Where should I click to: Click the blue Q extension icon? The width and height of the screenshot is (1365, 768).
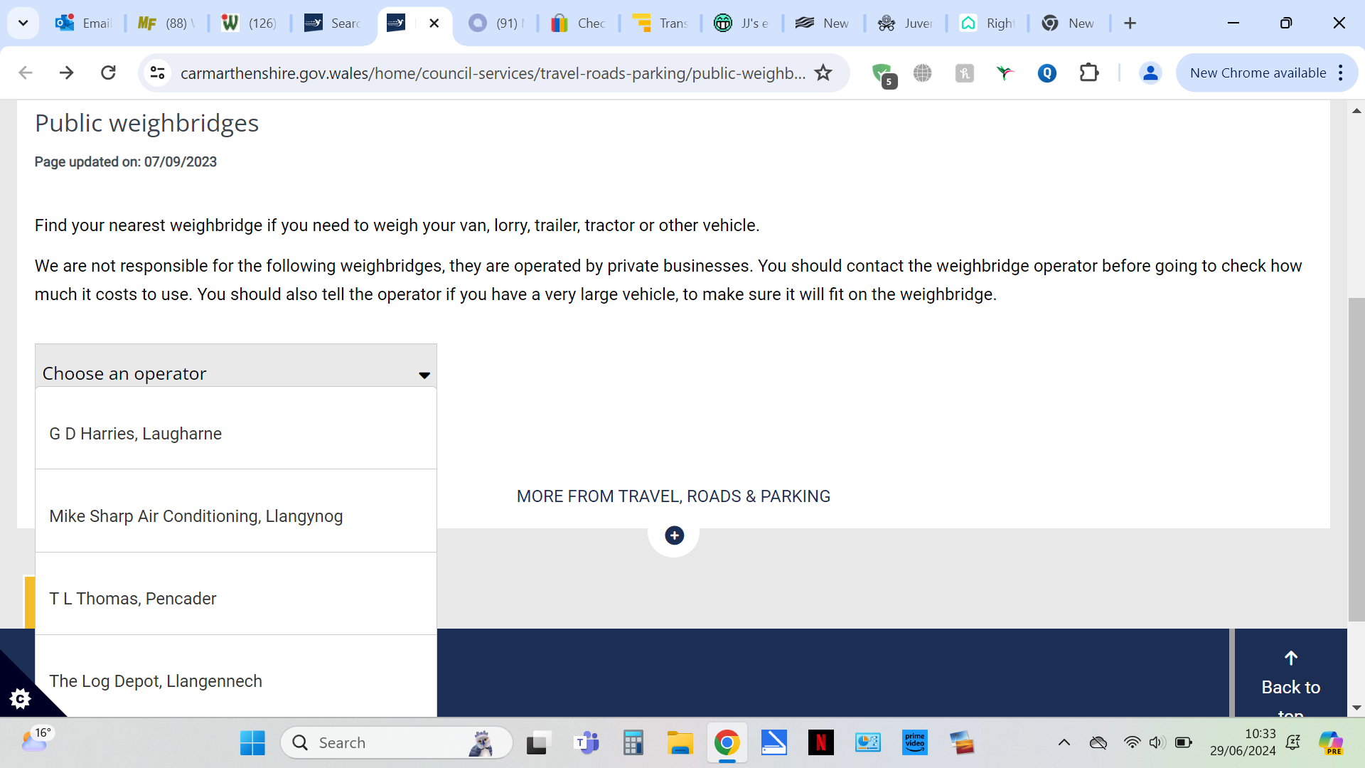[1046, 73]
